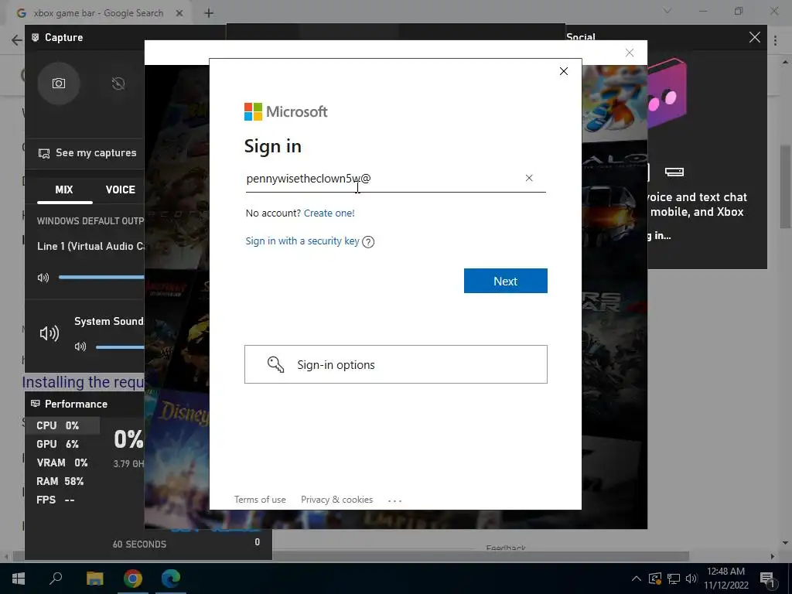Select the VRAM performance metric
Image resolution: width=792 pixels, height=594 pixels.
click(62, 463)
